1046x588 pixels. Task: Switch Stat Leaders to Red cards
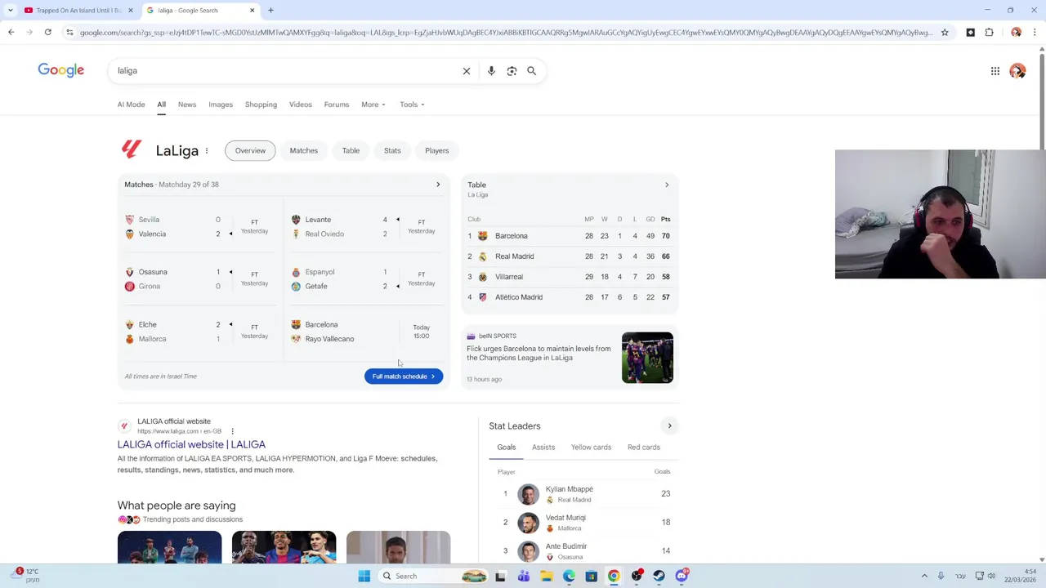(x=644, y=448)
